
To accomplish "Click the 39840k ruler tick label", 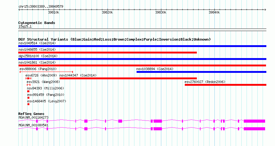I will coord(214,12).
